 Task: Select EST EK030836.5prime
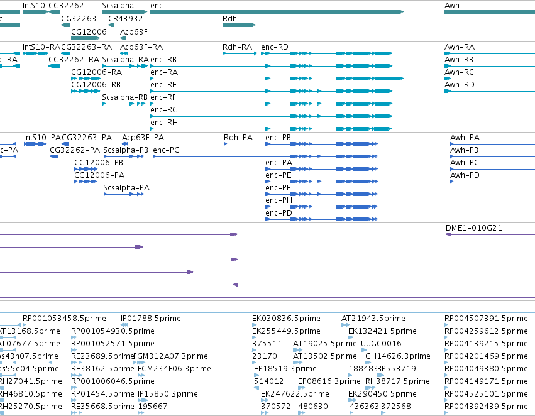tap(286, 319)
